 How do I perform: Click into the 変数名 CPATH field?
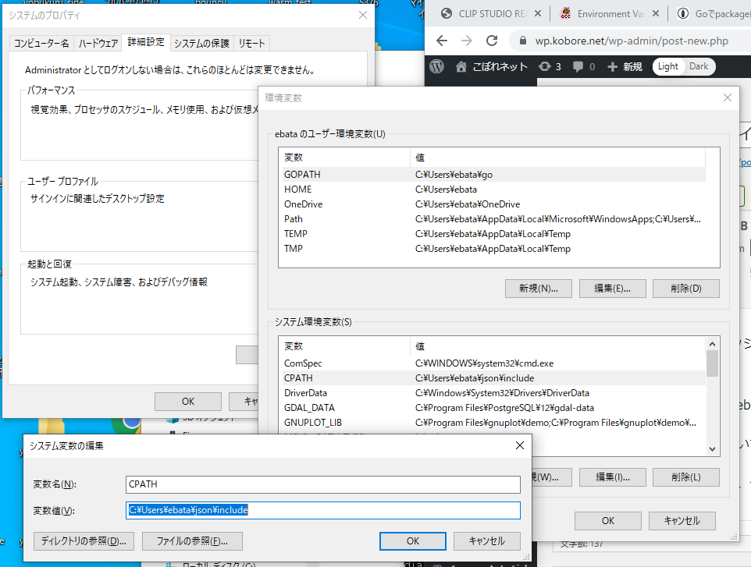(x=323, y=484)
